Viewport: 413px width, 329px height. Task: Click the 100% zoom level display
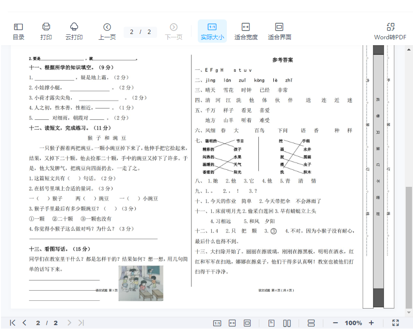(x=353, y=323)
